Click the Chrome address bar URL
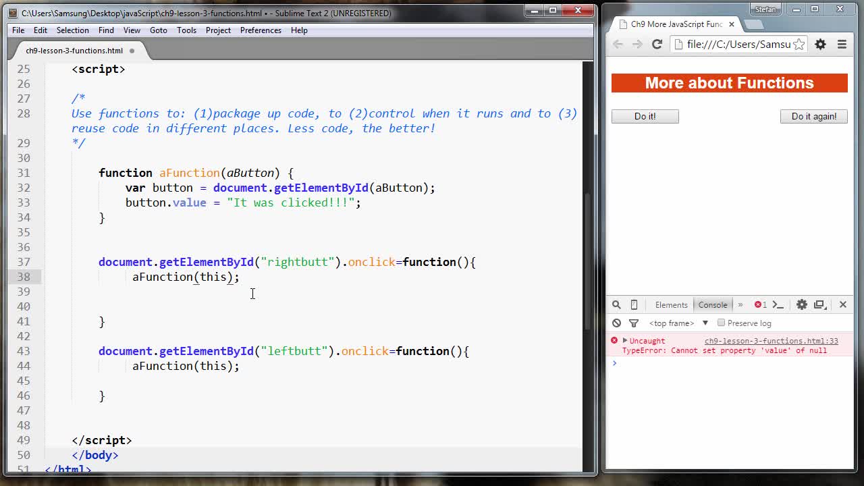 click(x=738, y=44)
